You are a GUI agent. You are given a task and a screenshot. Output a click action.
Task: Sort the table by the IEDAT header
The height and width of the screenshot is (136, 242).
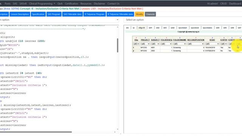click(x=212, y=40)
